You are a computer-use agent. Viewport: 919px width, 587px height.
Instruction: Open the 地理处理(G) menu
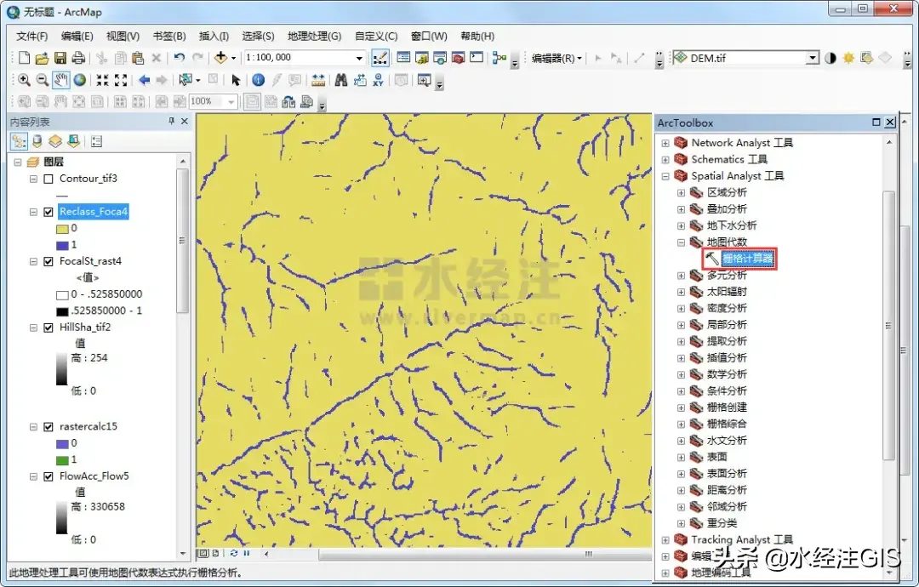coord(314,36)
